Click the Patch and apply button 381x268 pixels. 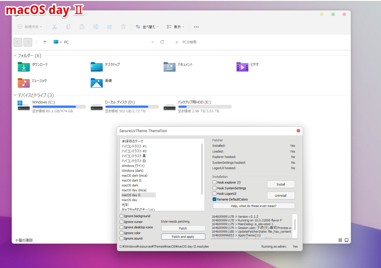tap(183, 237)
